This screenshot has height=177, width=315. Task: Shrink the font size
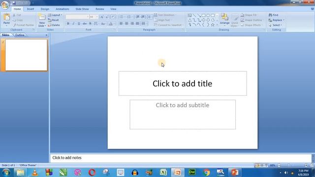click(107, 17)
